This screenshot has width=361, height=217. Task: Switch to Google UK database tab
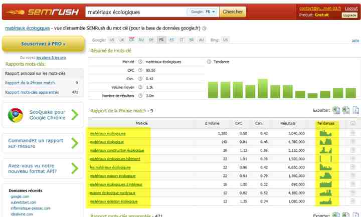(122, 40)
